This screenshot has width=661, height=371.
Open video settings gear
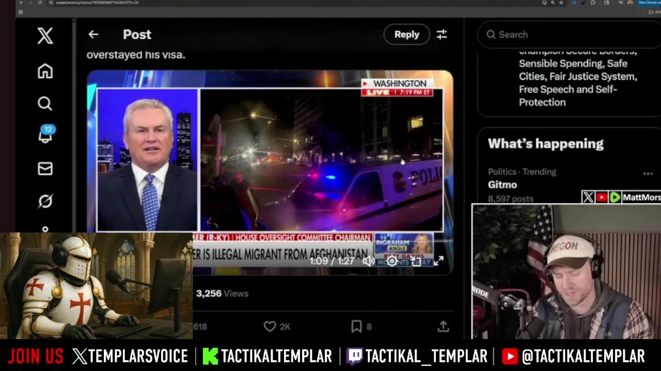click(x=392, y=261)
